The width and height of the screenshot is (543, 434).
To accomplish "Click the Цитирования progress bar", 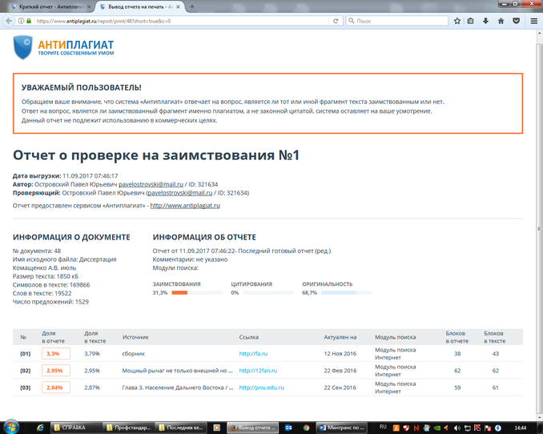I will pos(268,293).
